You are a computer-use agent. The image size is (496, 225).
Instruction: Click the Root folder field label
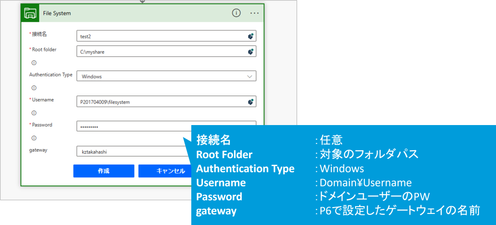(x=44, y=49)
